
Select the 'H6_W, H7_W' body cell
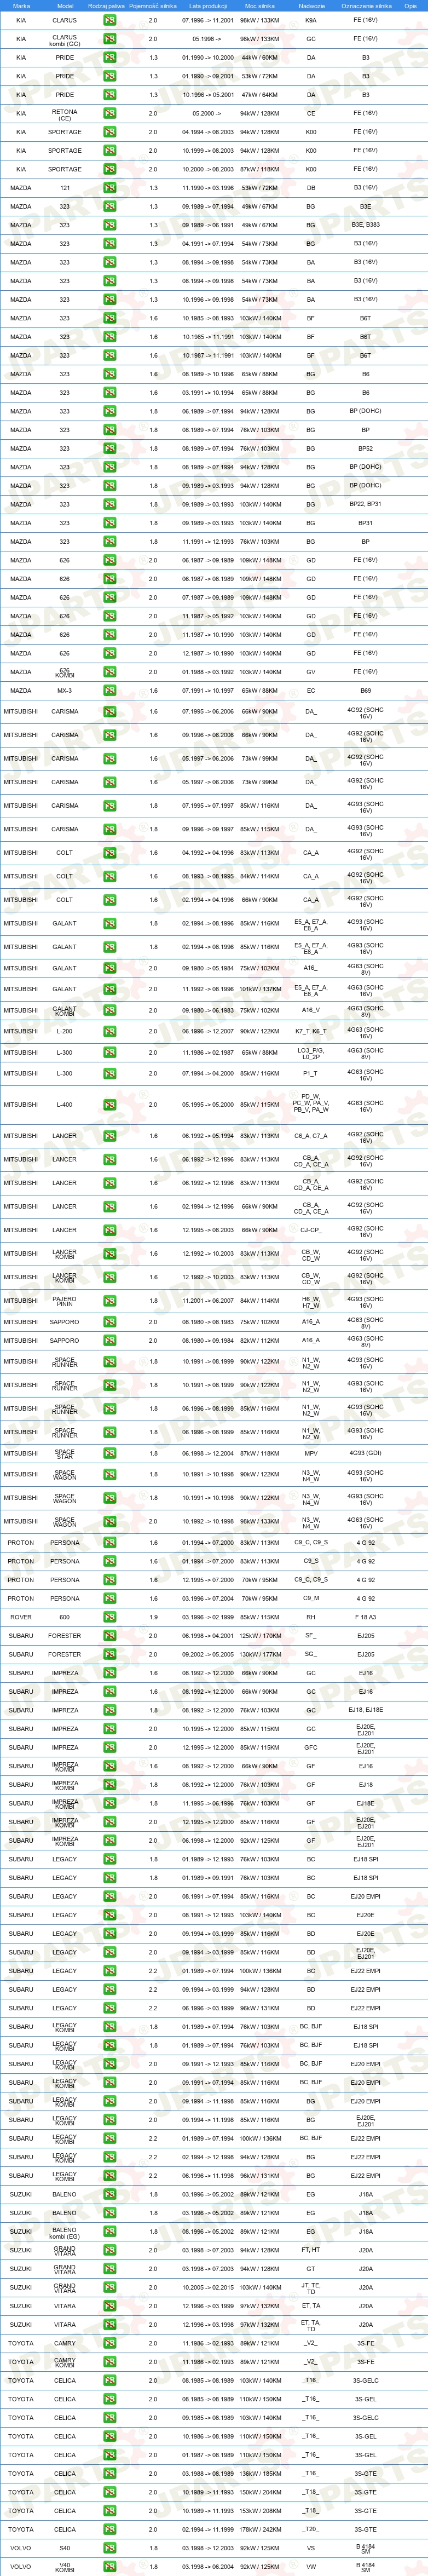311,1301
